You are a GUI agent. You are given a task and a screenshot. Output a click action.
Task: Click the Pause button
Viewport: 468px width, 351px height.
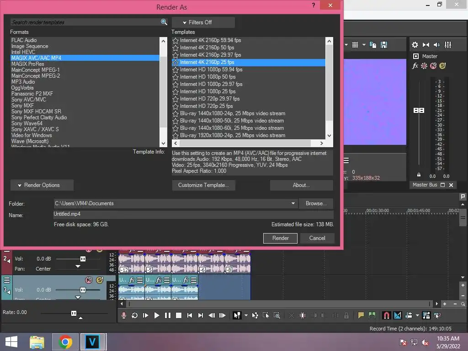click(x=167, y=315)
